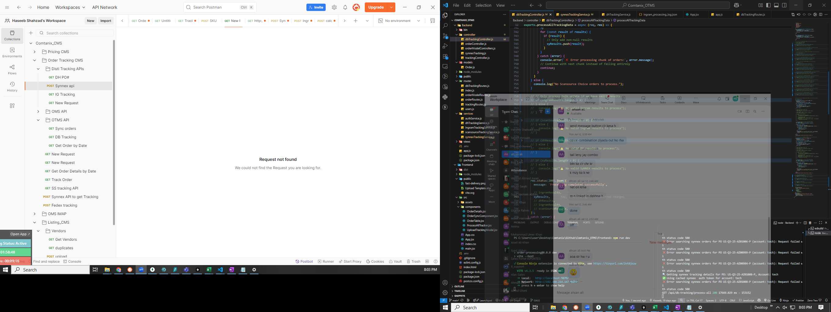Select the Fedex tracking request in Postman

[64, 205]
